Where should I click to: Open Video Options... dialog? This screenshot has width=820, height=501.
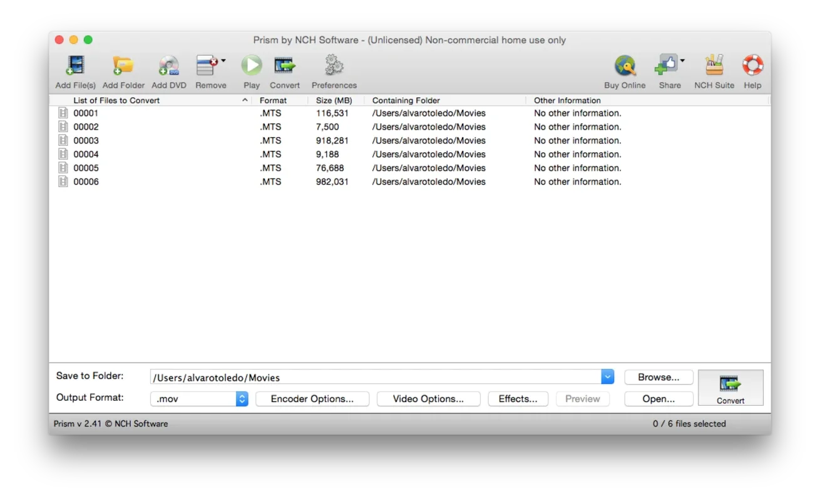pos(428,399)
